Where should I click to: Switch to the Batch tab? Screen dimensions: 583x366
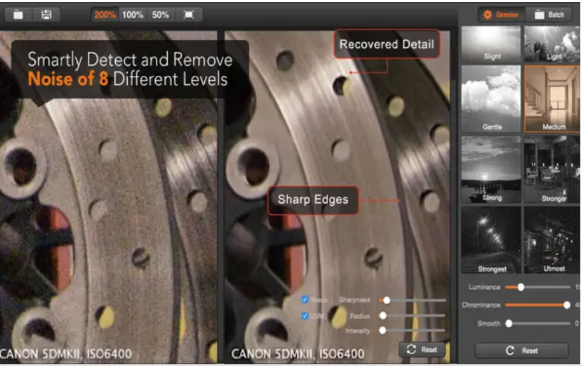point(549,15)
